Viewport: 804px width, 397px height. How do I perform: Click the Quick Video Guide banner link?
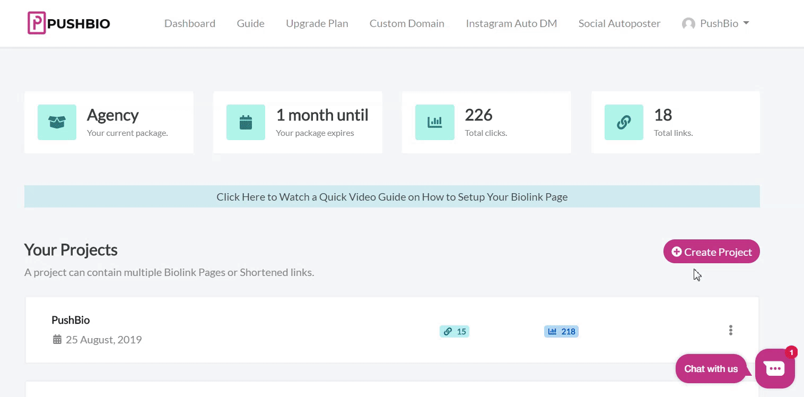[392, 197]
